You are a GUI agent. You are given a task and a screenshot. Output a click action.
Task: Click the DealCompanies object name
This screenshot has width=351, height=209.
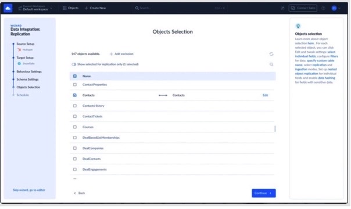pos(93,148)
